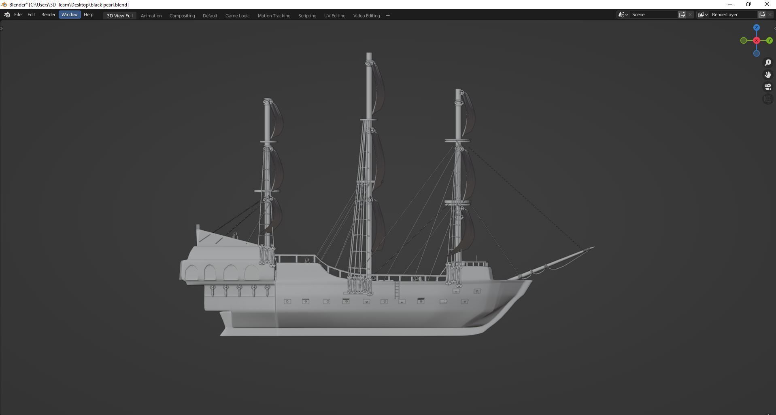
Task: Snap view to positive Y axis
Action: (x=770, y=40)
